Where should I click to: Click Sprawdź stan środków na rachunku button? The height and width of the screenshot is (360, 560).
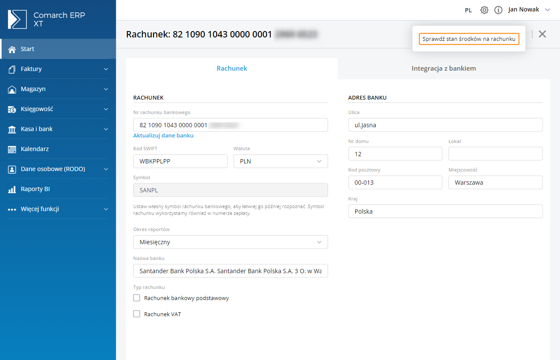click(x=469, y=39)
